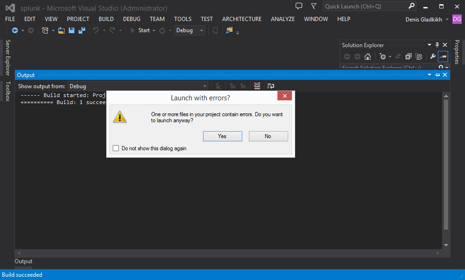Screen dimensions: 465x280
Task: Open the Server Explorer side tab
Action: (x=7, y=57)
